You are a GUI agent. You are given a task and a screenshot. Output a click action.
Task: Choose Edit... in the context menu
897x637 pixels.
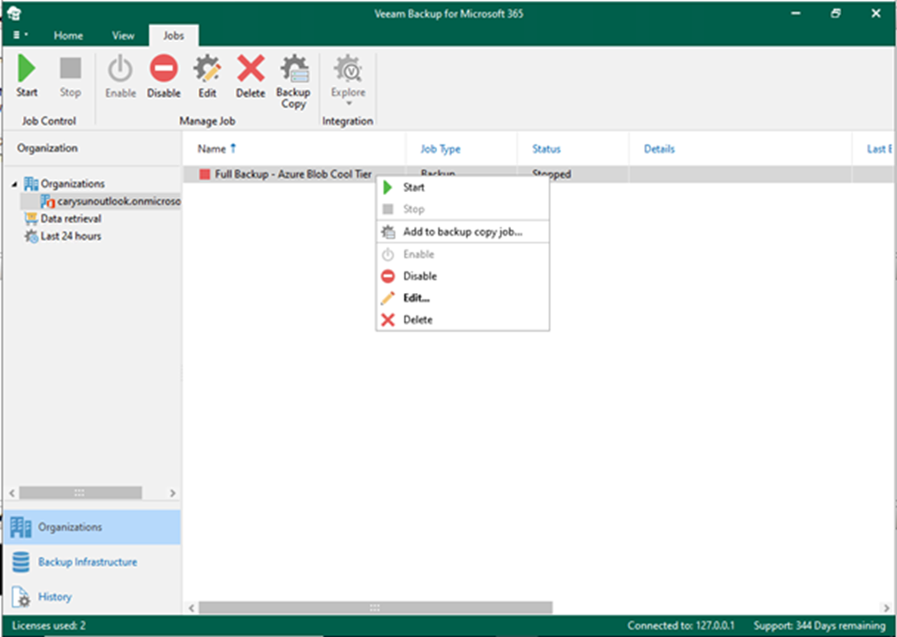pos(462,298)
